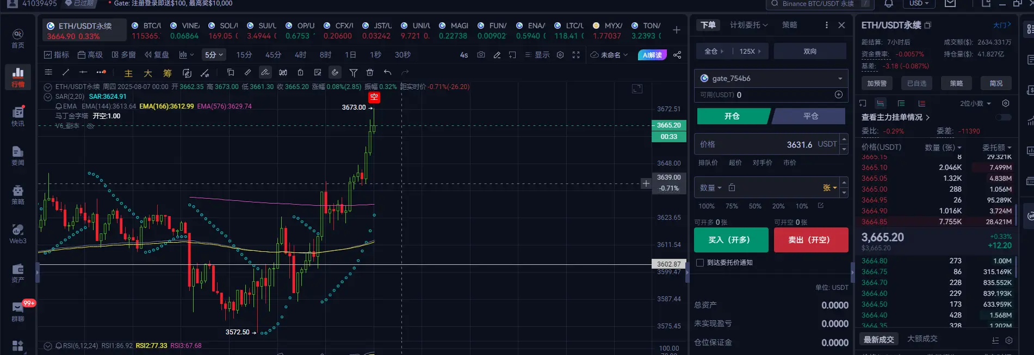Open order book settings hexagon icon
This screenshot has height=355, width=1034.
click(x=1006, y=103)
